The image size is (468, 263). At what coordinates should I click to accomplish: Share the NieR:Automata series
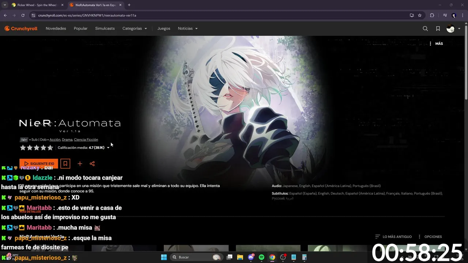tap(92, 164)
